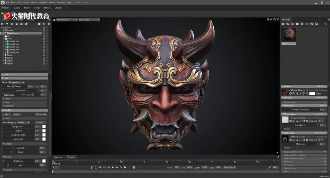
Task: Open viewport settings gear icon
Action: (268, 20)
